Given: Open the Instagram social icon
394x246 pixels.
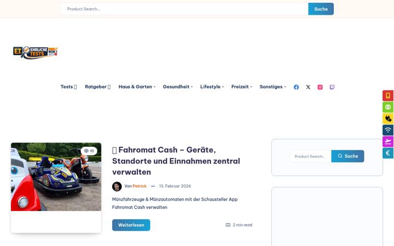Looking at the screenshot, I should [320, 87].
